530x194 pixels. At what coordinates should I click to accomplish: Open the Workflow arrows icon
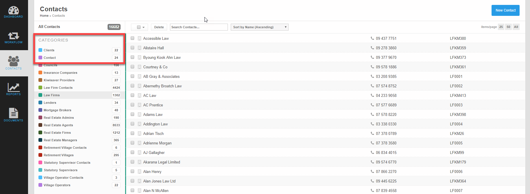pos(14,36)
